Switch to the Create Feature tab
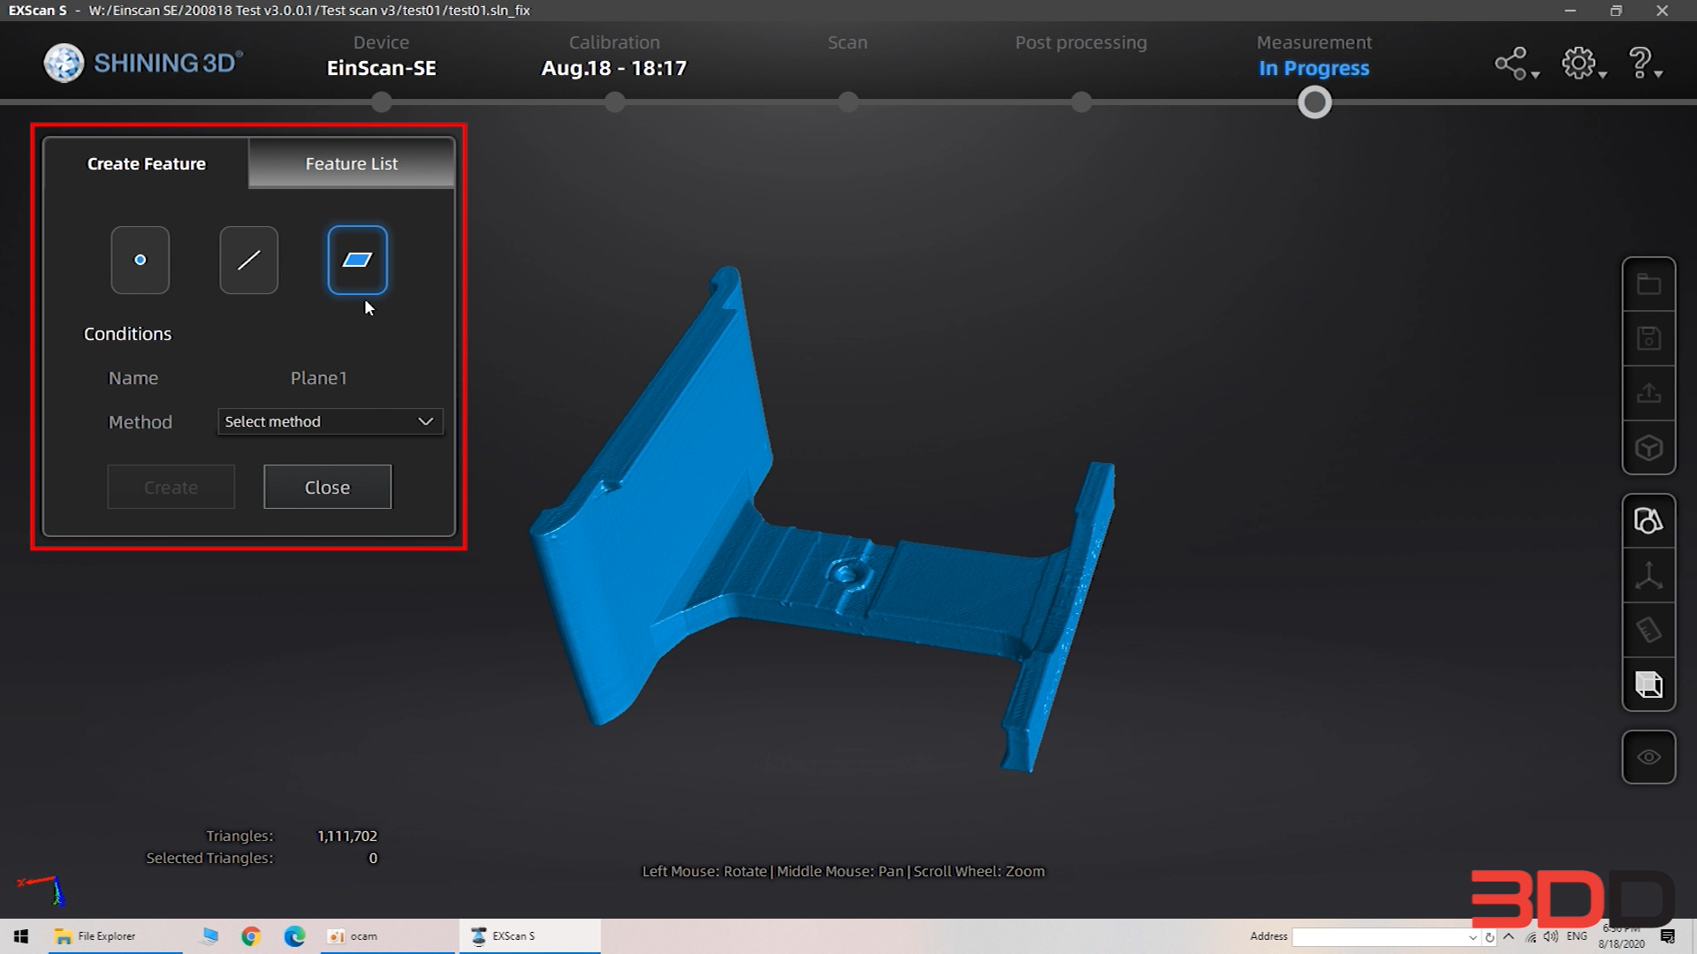Viewport: 1697px width, 954px height. tap(147, 163)
